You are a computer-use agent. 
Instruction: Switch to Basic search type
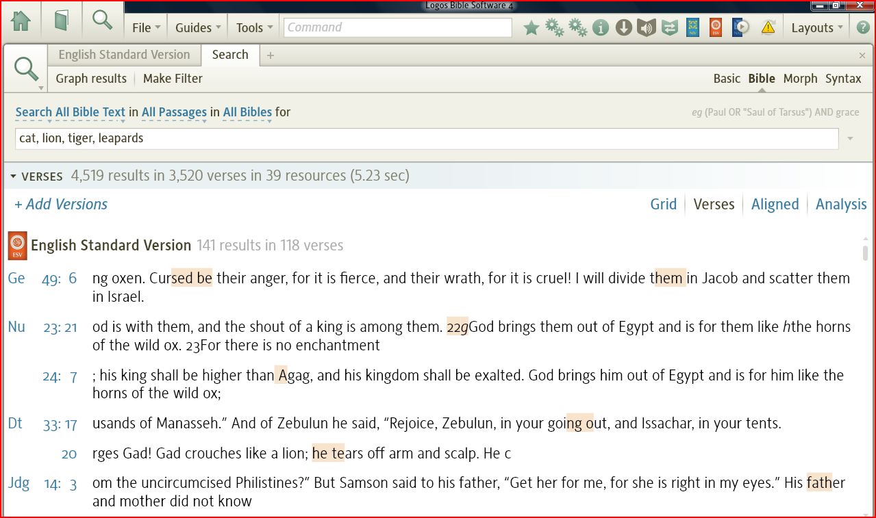tap(727, 79)
